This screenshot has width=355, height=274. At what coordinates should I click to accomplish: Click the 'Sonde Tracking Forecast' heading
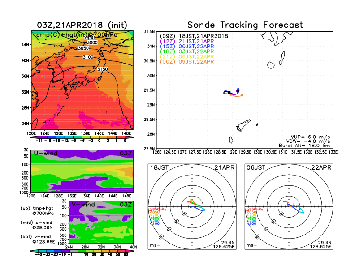point(245,25)
